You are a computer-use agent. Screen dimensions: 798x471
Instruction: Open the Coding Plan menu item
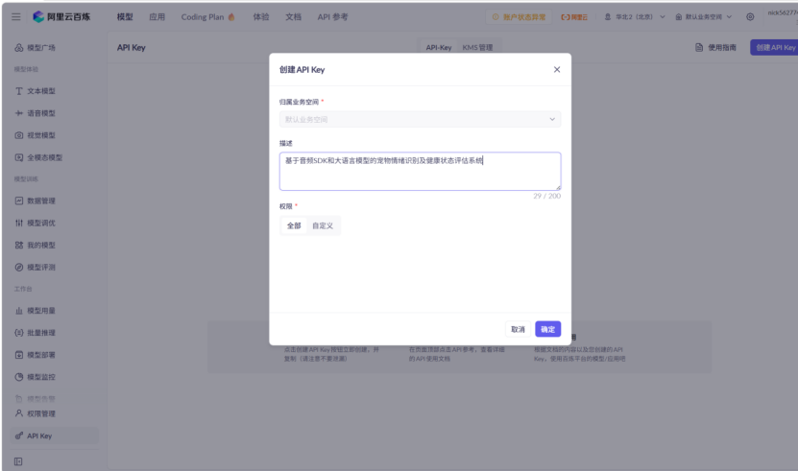[203, 16]
